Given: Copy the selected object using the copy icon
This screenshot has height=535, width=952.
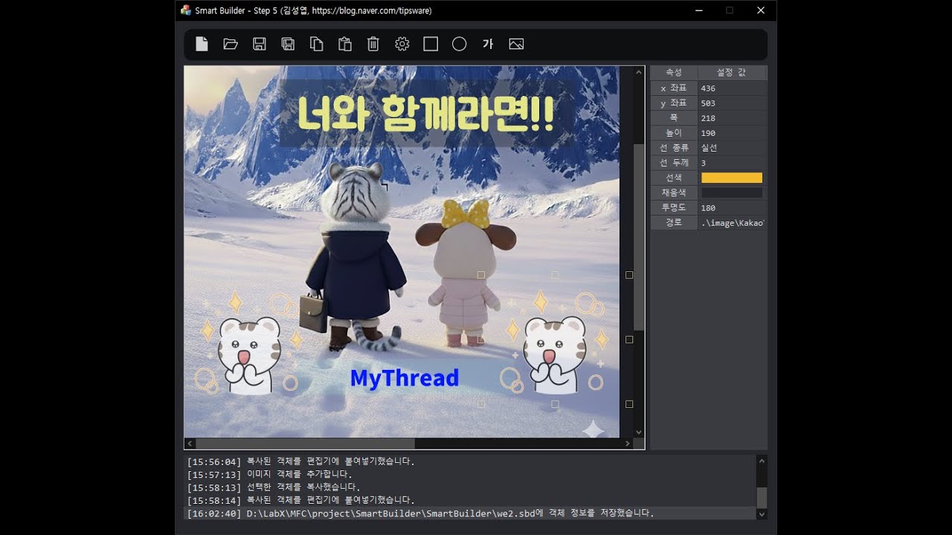Looking at the screenshot, I should tap(317, 44).
